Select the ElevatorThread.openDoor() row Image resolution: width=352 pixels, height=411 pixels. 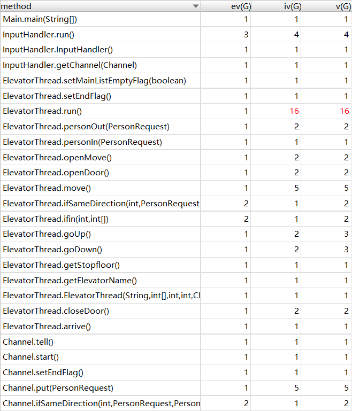pos(176,173)
